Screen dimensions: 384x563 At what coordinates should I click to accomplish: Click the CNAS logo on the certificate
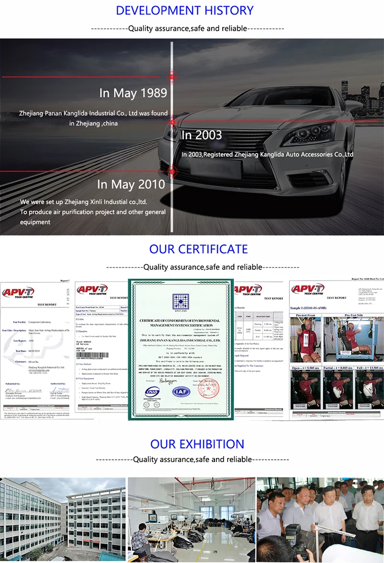pos(152,392)
